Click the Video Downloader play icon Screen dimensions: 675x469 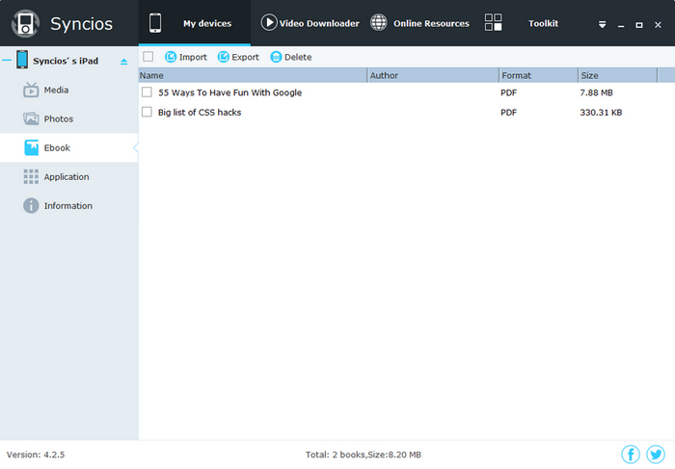[269, 22]
